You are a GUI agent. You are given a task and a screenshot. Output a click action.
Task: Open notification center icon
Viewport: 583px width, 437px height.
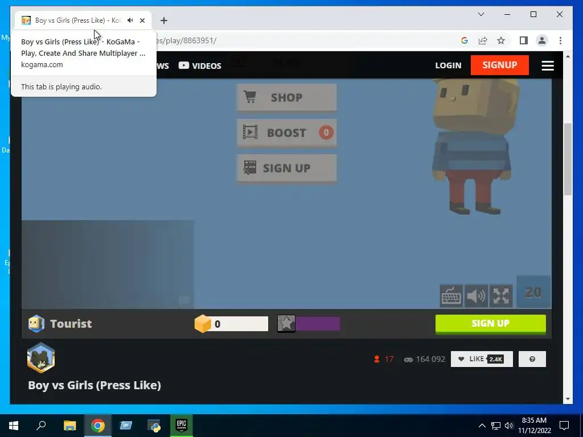point(564,426)
